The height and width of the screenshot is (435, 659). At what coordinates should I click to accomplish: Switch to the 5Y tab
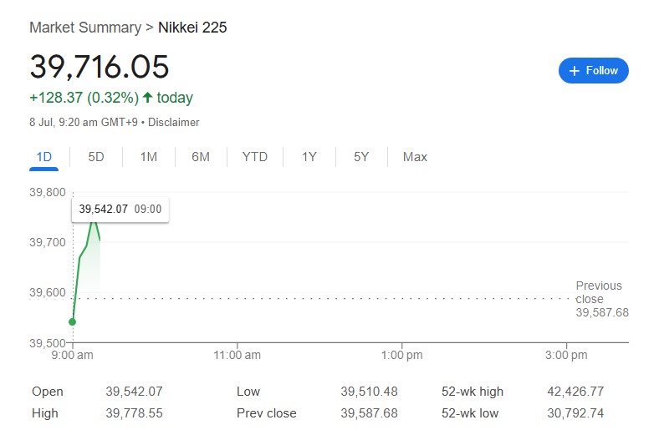[361, 157]
